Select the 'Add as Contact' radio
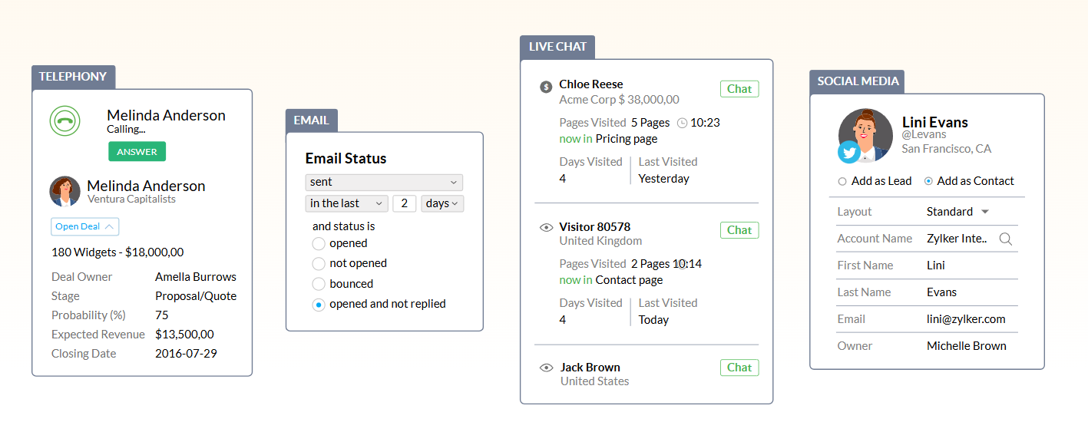 [928, 182]
